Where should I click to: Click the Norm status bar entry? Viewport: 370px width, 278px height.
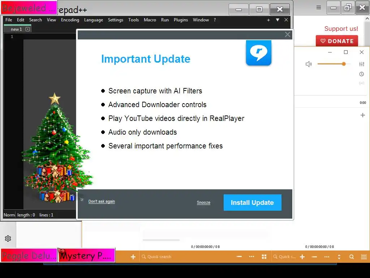point(9,215)
